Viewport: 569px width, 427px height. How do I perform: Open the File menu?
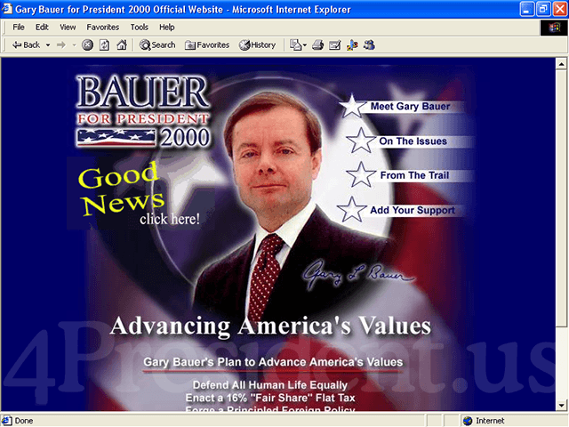pyautogui.click(x=19, y=28)
